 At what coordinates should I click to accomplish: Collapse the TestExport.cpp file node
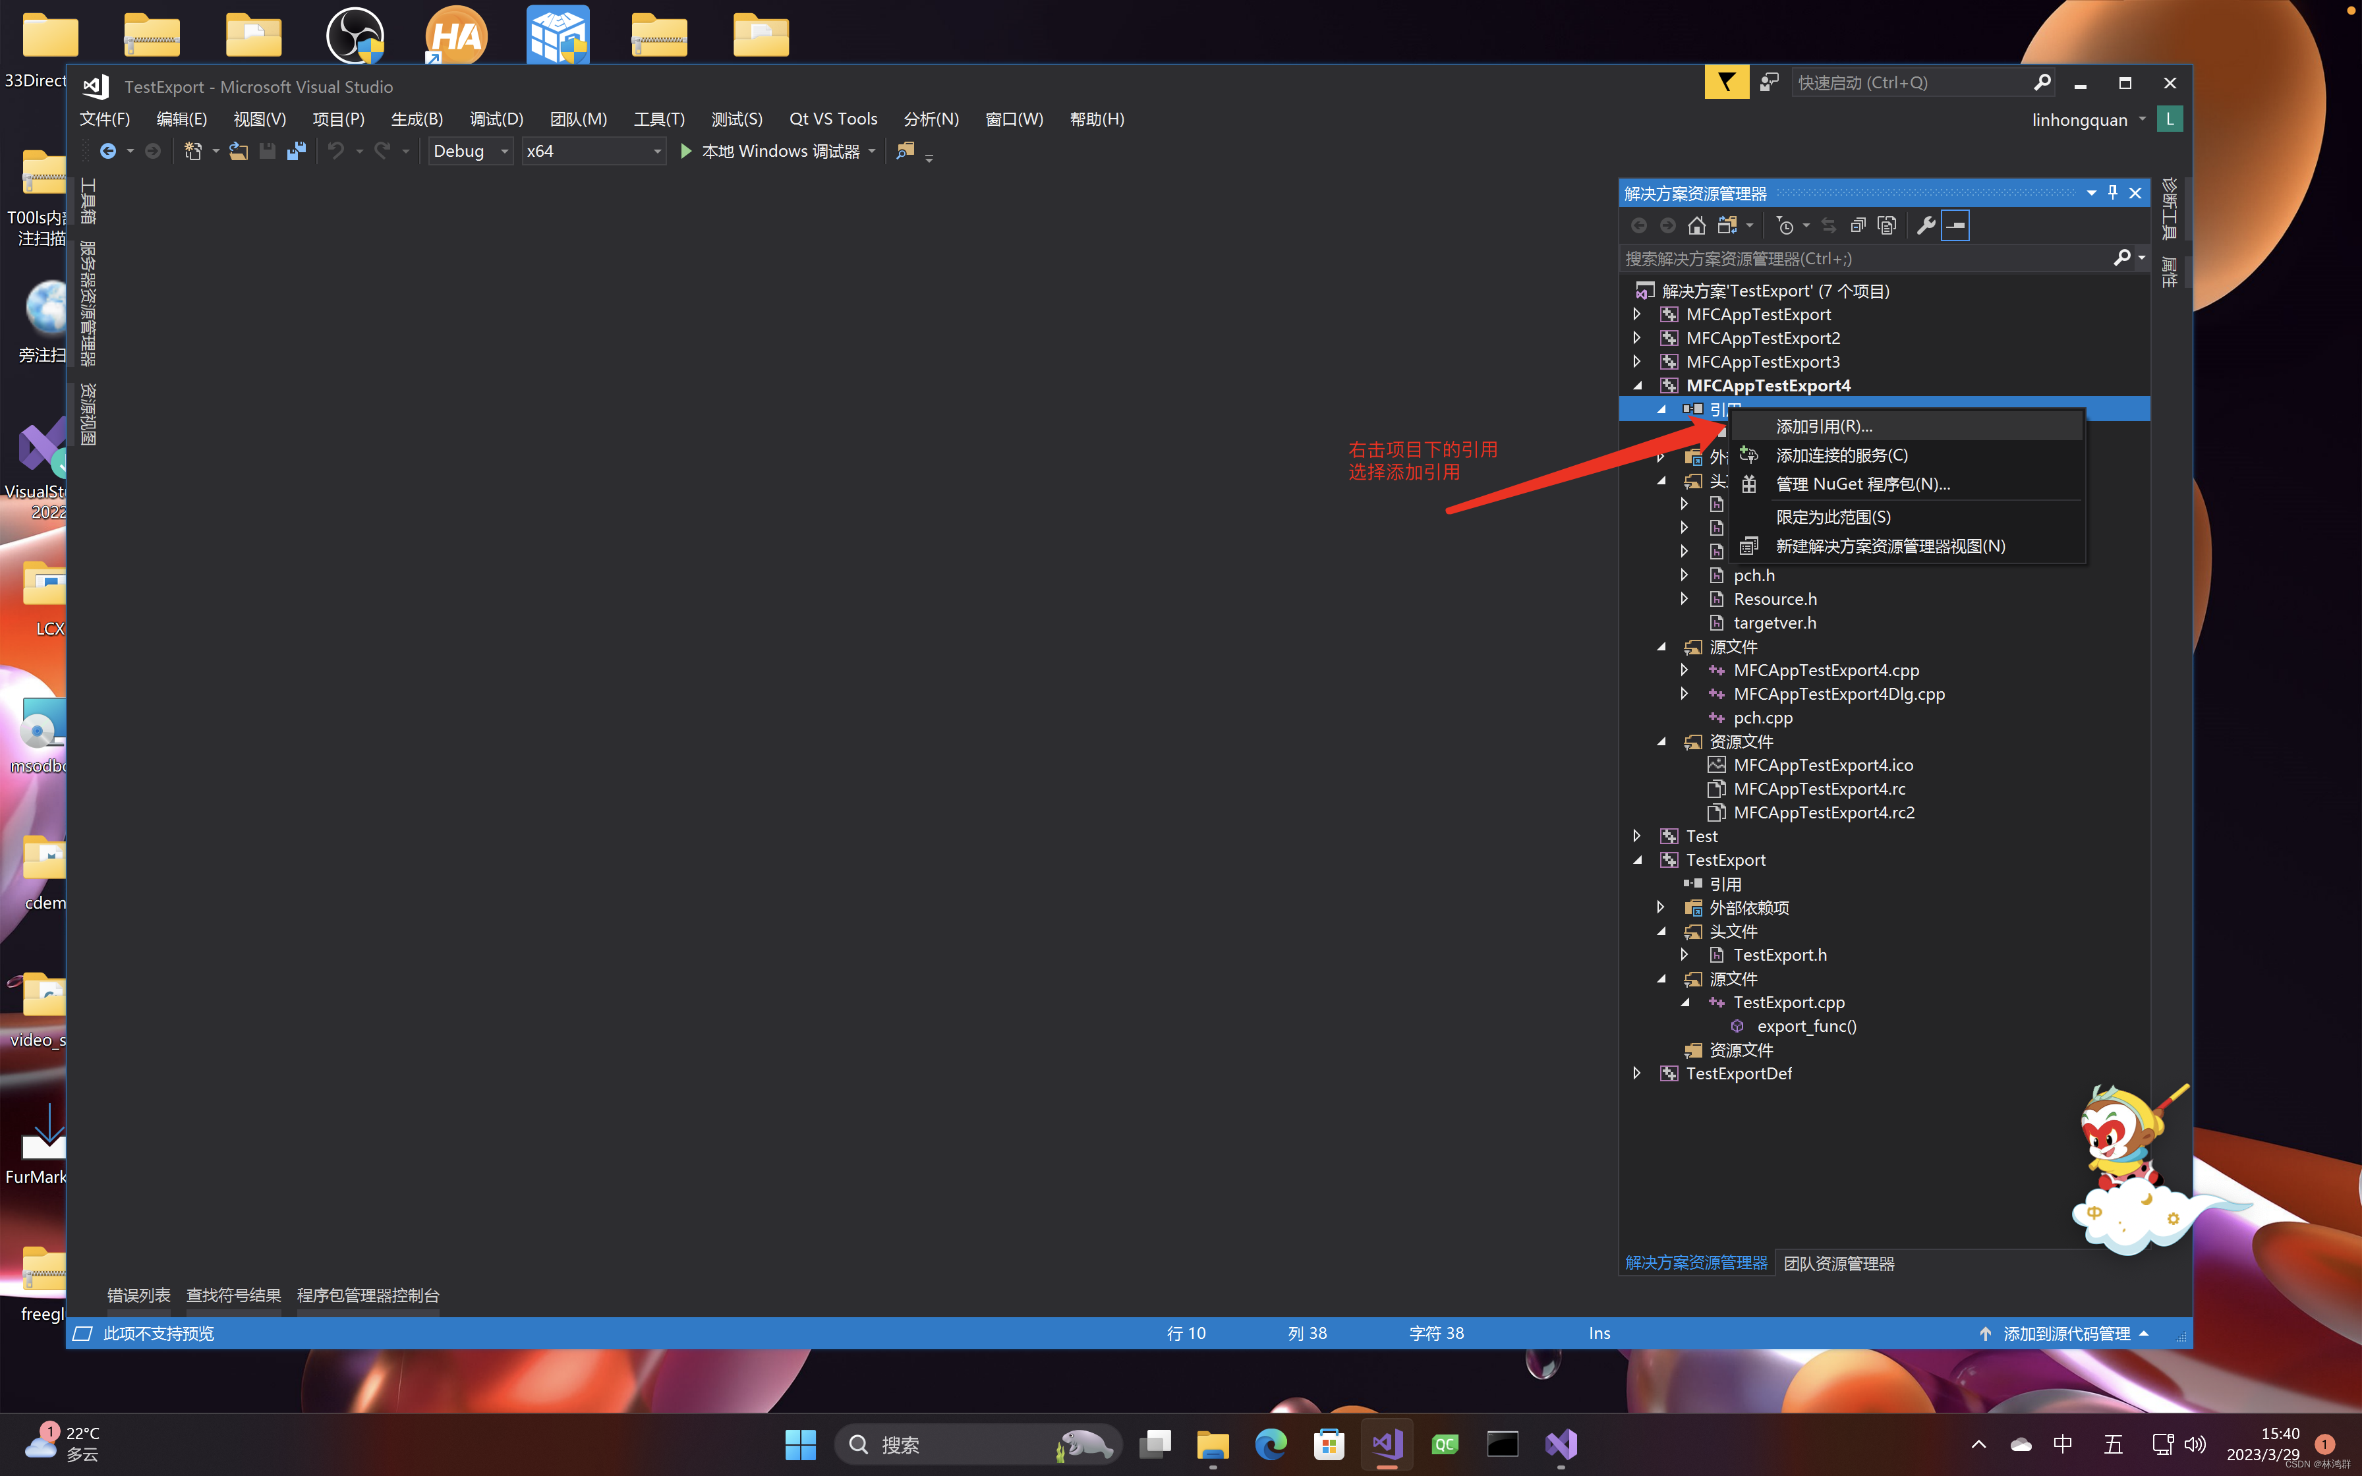click(x=1685, y=1002)
